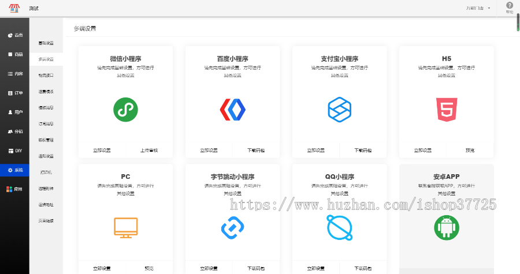This screenshot has width=520, height=274.
Task: Open 物流接口 in the secondary menu
Action: pyautogui.click(x=46, y=76)
